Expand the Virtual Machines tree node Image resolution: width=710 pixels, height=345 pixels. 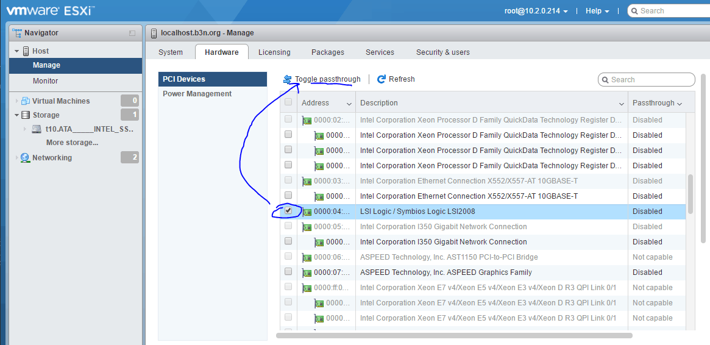16,101
